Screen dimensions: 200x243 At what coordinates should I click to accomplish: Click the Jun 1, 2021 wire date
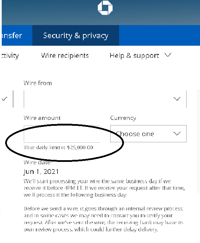(41, 172)
